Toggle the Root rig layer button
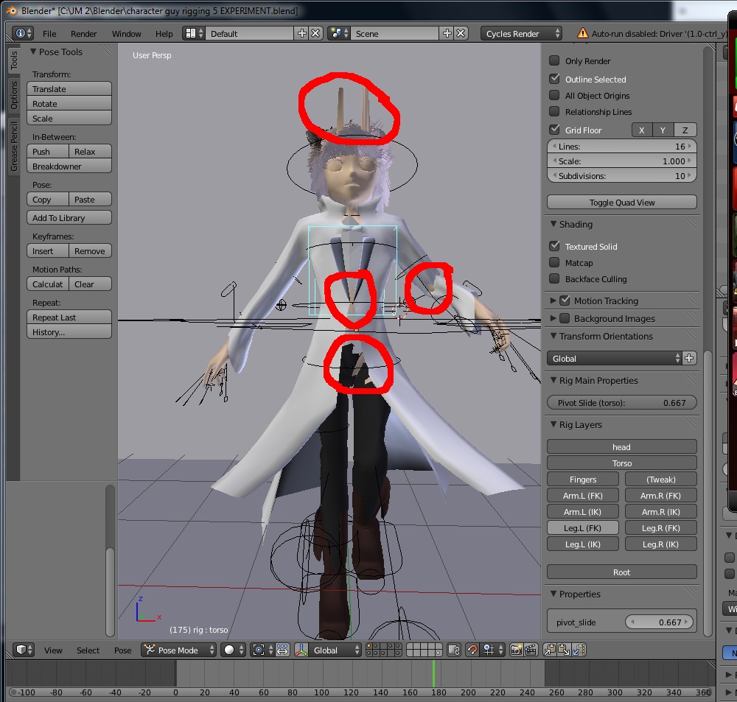 [622, 572]
